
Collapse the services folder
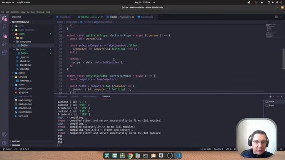pos(31,77)
